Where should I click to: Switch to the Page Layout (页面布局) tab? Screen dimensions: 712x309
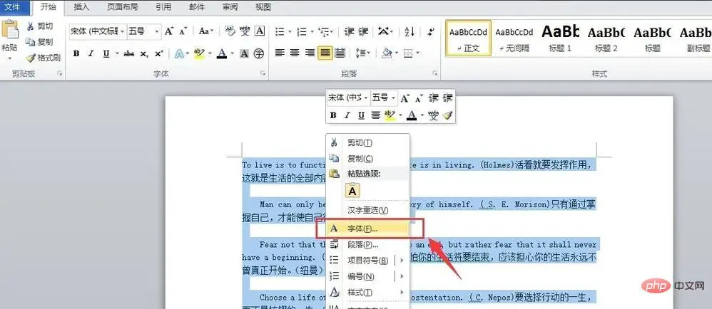[x=123, y=7]
